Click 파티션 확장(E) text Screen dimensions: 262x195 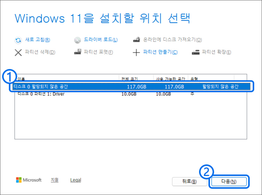pyautogui.click(x=216, y=52)
